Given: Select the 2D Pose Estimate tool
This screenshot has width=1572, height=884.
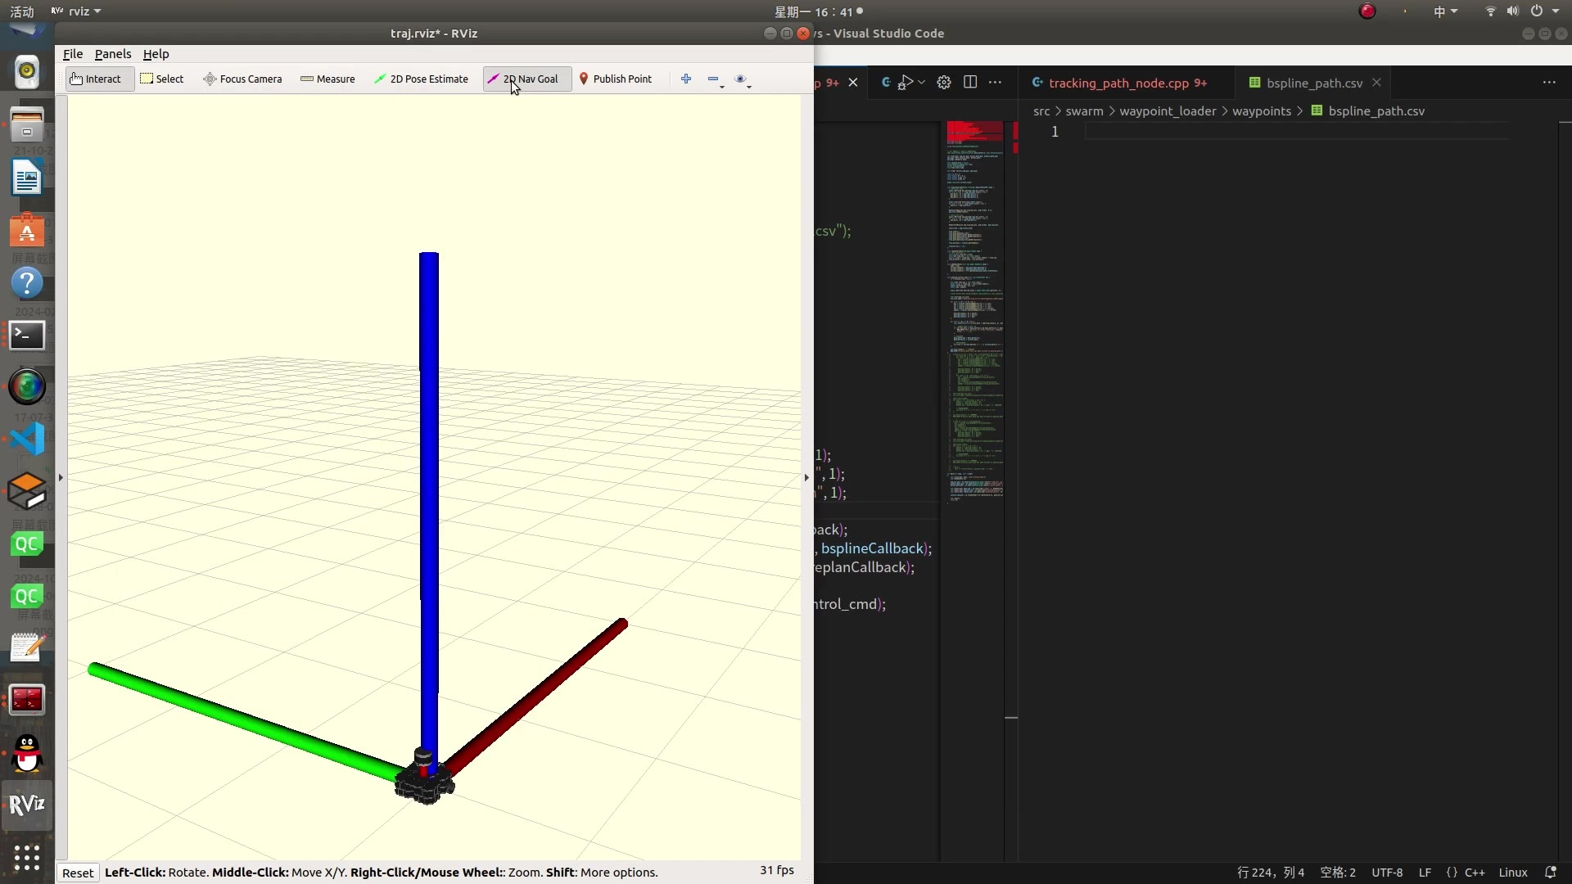Looking at the screenshot, I should click(x=421, y=79).
